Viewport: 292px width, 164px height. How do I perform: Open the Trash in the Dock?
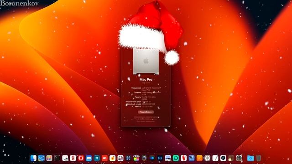point(259,158)
